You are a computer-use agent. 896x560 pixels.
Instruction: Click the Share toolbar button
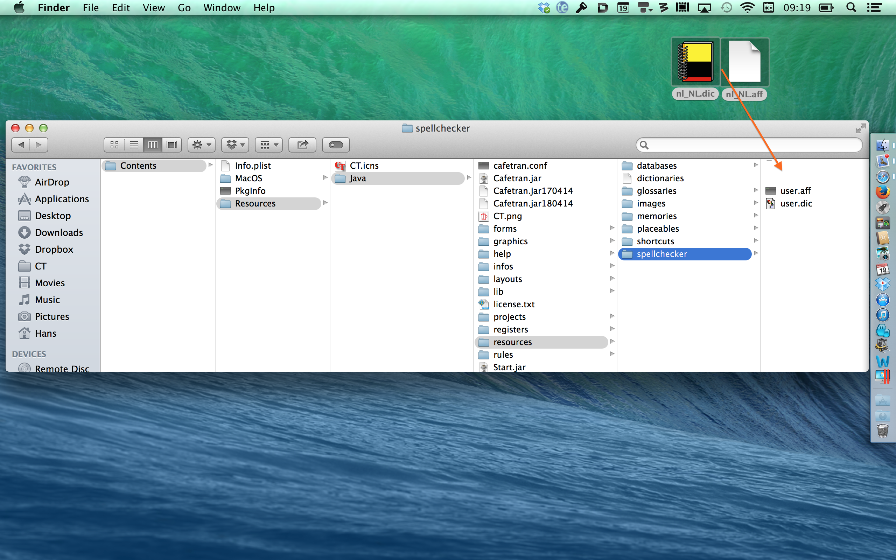pos(302,145)
